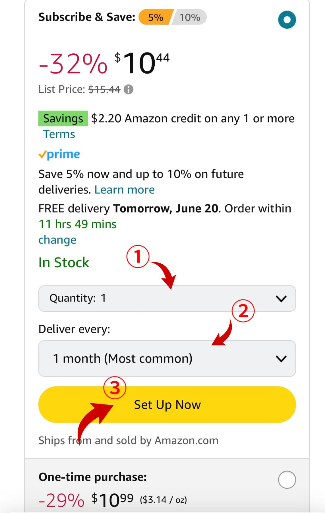Click the green Savings badge

(x=63, y=118)
